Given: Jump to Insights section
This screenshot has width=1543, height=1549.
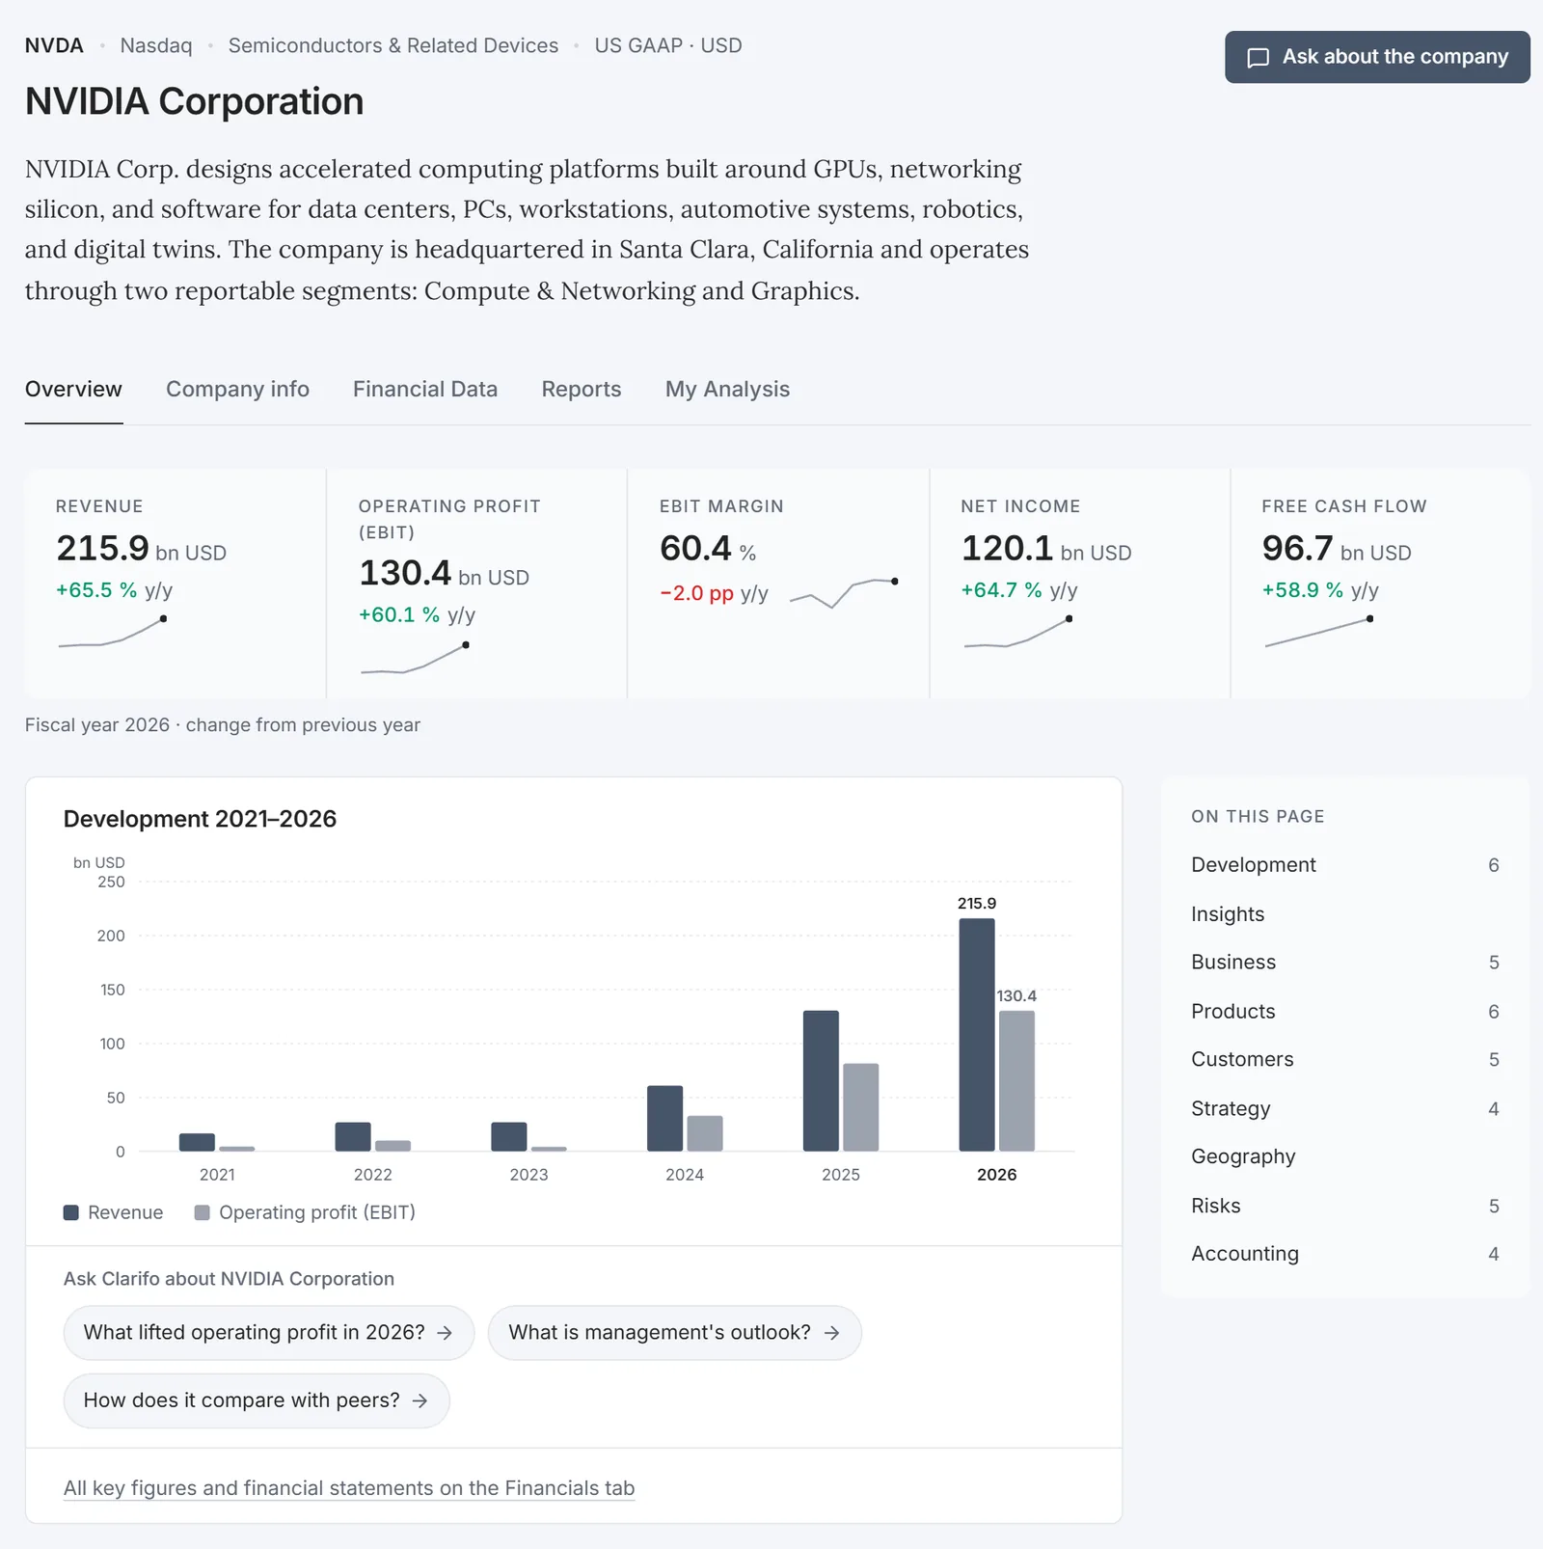Looking at the screenshot, I should (x=1344, y=914).
